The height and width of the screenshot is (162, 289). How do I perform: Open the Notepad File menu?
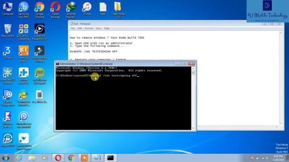[73, 28]
